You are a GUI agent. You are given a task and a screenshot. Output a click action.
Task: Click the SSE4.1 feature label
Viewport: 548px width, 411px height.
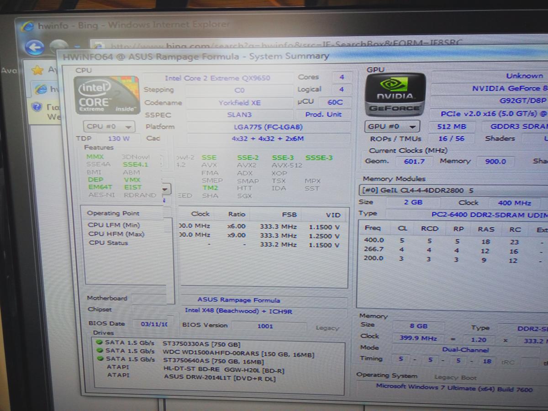click(135, 165)
